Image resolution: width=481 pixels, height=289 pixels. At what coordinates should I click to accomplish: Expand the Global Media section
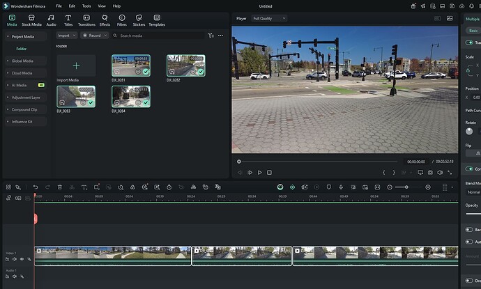point(26,61)
